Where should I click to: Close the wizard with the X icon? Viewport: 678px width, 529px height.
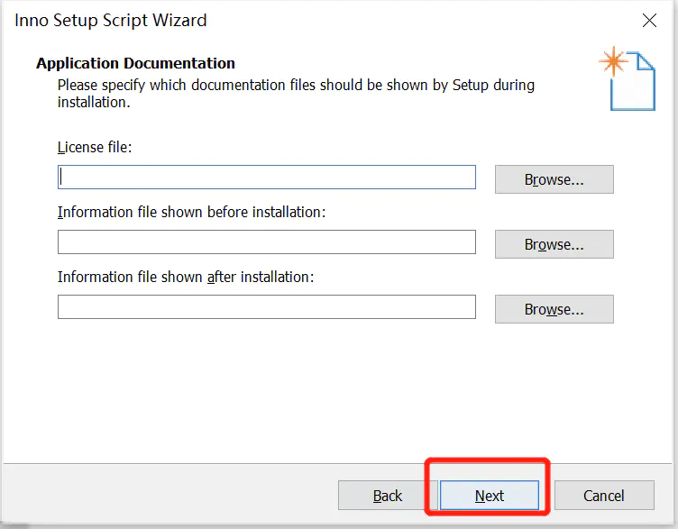[649, 21]
